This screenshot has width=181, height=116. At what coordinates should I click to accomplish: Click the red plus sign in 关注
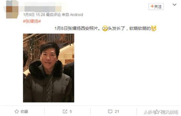(152, 6)
